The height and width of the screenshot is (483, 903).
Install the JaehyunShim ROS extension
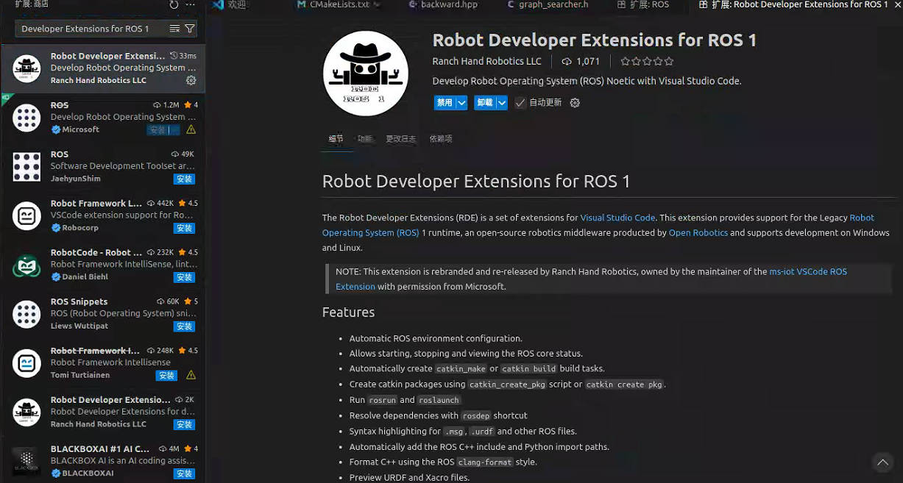(x=184, y=179)
